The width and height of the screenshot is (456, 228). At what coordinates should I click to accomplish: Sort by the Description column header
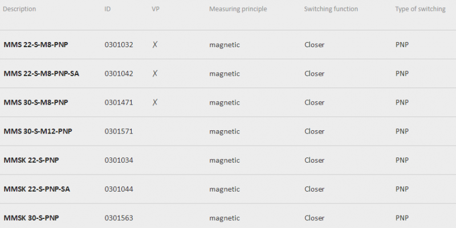(x=19, y=9)
